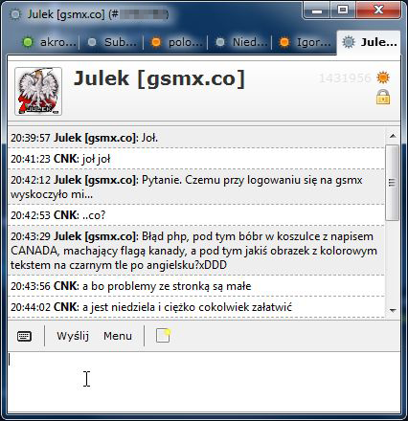The width and height of the screenshot is (408, 421).
Task: Click into the message text input area
Action: click(204, 382)
